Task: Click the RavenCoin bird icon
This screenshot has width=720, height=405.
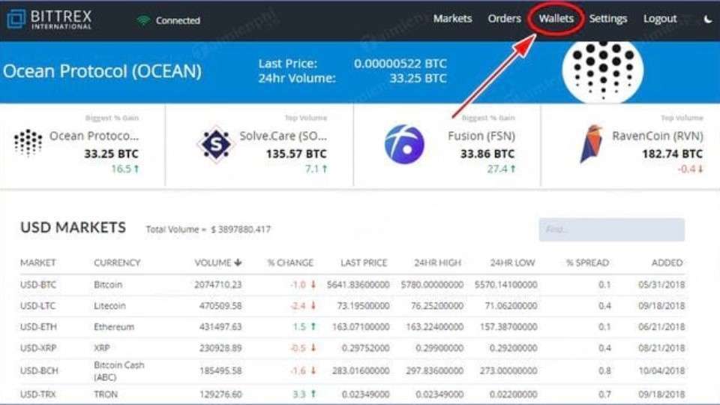Action: 591,144
